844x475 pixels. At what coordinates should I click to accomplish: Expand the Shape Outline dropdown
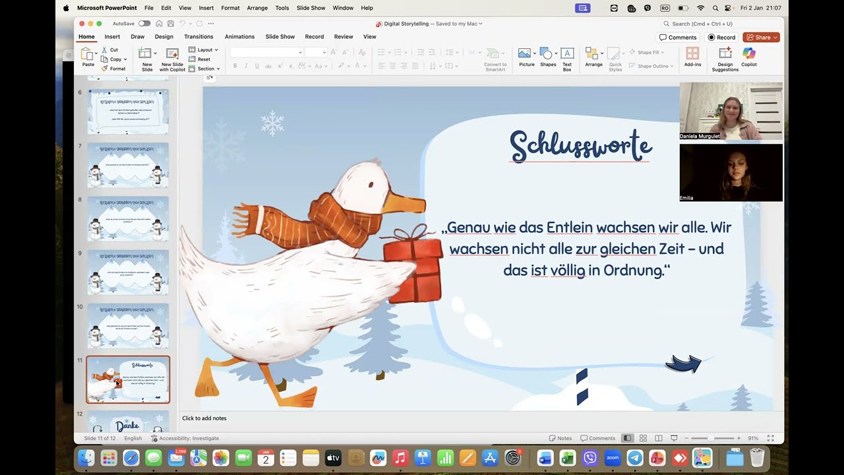[x=651, y=66]
